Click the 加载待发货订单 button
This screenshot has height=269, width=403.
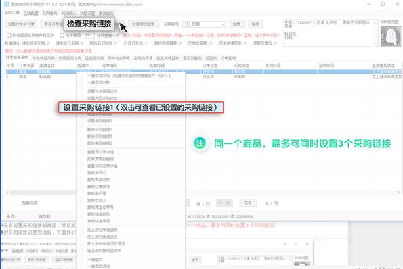pyautogui.click(x=21, y=24)
